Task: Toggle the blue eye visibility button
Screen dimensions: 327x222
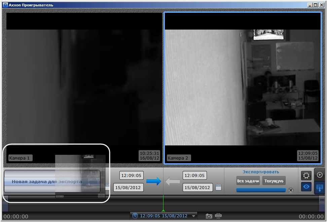Action: 306,187
